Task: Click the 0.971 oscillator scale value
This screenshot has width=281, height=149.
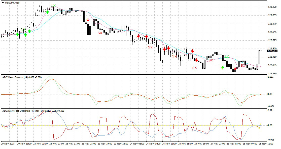Action: [x=271, y=110]
